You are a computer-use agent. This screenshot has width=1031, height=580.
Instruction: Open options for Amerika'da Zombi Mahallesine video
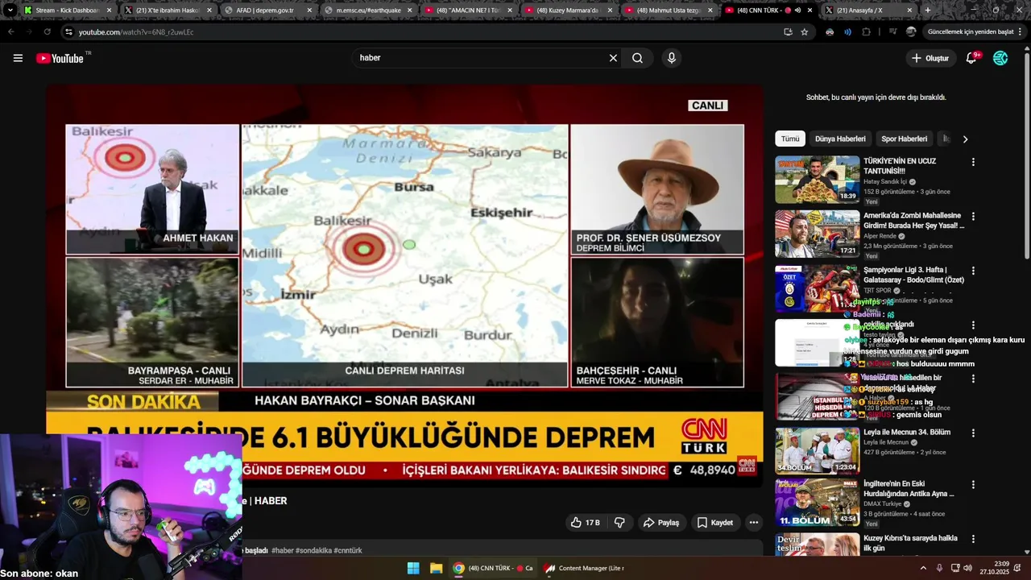[973, 217]
